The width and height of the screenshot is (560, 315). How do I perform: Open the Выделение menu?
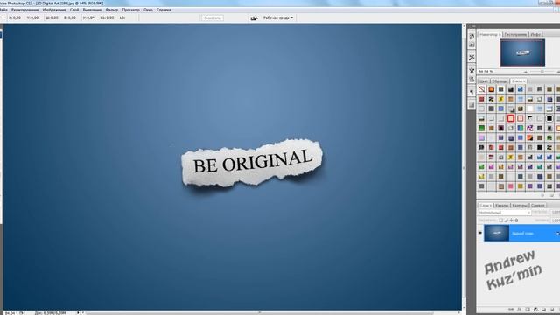(x=92, y=10)
